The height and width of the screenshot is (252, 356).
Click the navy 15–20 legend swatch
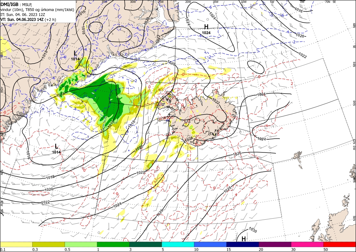[243, 244]
